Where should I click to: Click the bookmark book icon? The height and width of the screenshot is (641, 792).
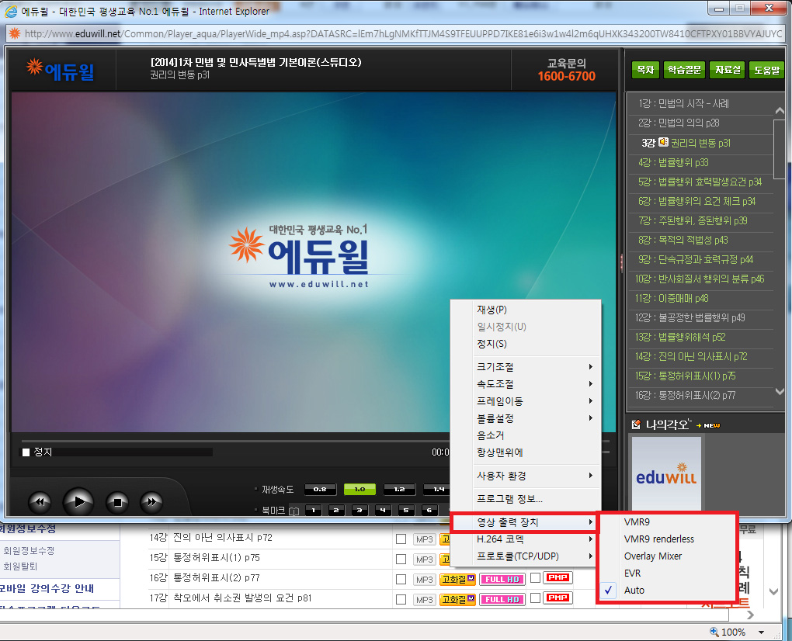pos(294,511)
